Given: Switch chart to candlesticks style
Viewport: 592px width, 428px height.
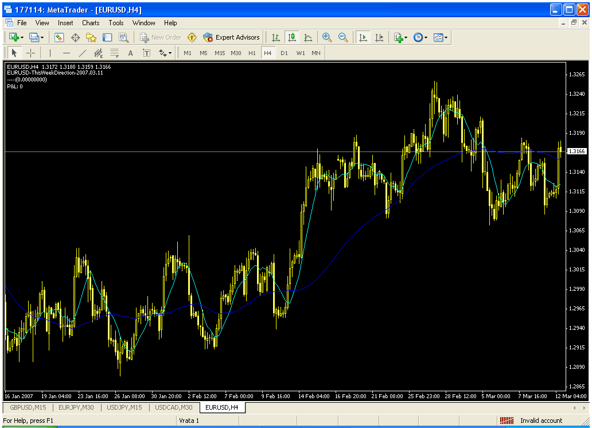Looking at the screenshot, I should tap(292, 37).
